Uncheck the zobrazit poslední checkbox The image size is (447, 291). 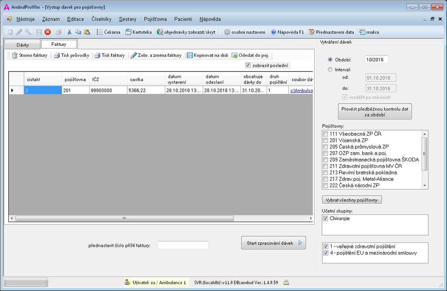click(x=248, y=65)
